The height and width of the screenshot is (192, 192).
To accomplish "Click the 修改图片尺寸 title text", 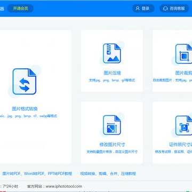I will [112, 145].
